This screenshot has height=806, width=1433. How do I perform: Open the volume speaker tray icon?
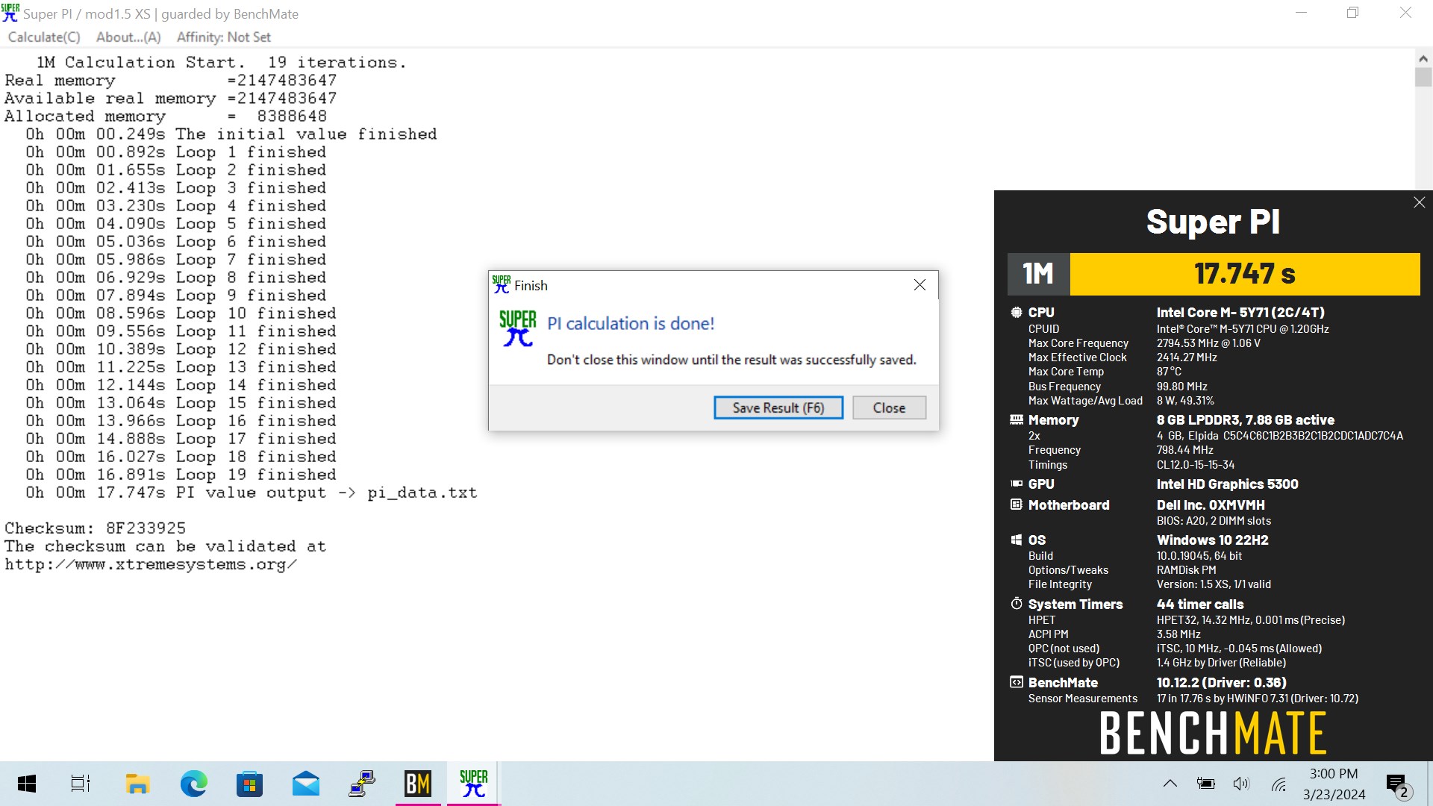coord(1241,784)
